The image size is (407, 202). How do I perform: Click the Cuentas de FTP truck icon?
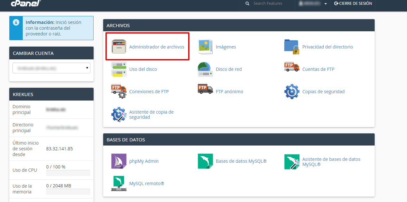(x=292, y=67)
